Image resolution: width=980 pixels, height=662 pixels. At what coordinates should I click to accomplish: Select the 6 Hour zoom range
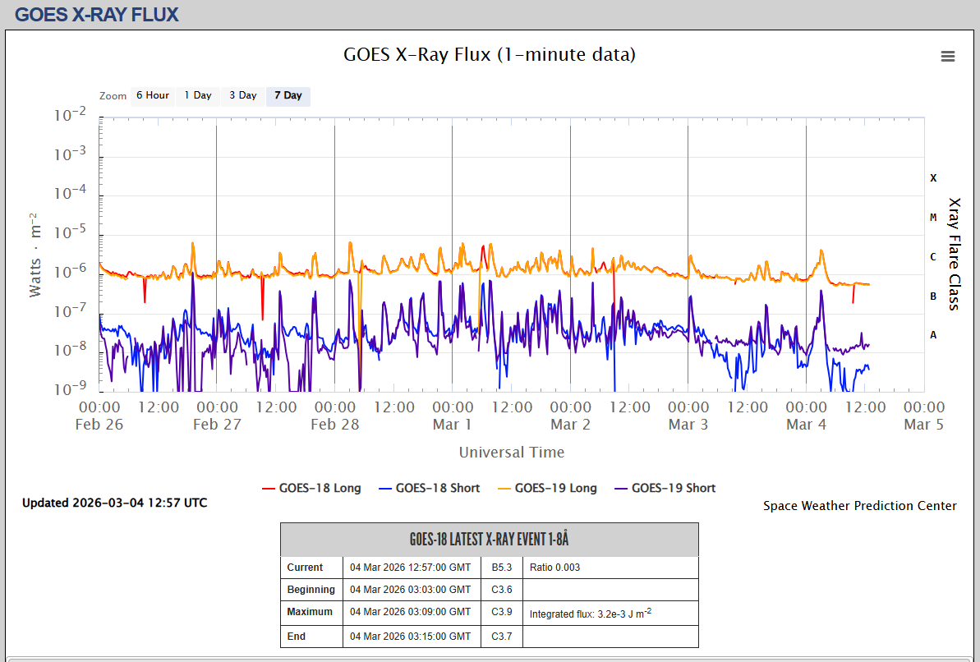[152, 95]
